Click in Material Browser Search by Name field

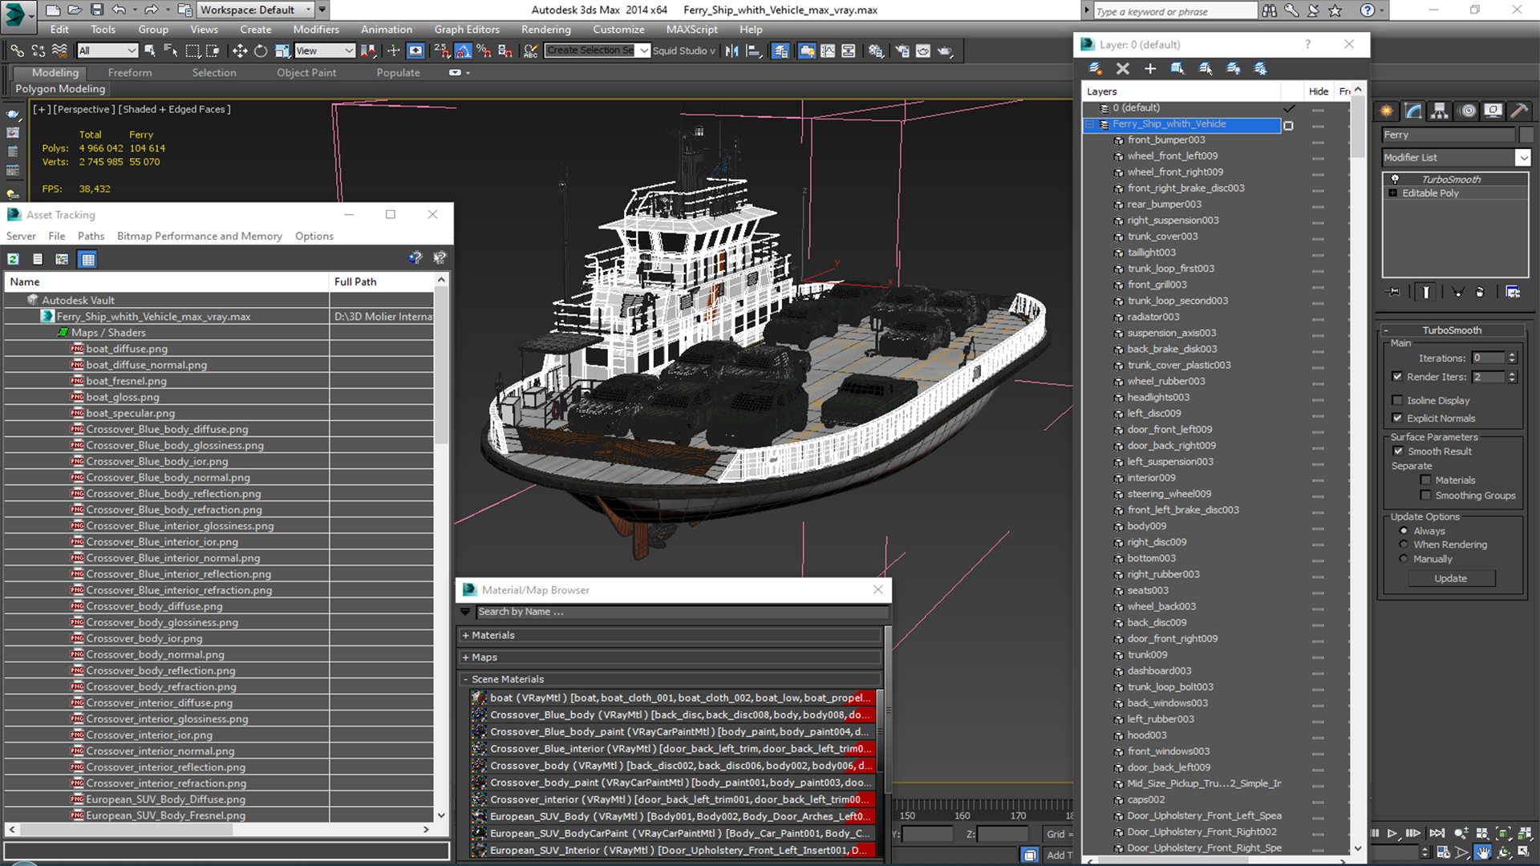tap(682, 612)
